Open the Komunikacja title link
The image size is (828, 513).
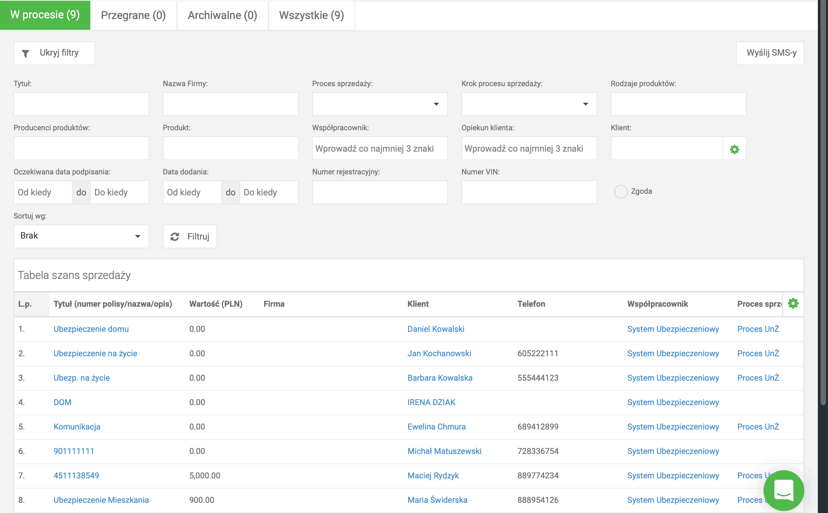pyautogui.click(x=77, y=427)
